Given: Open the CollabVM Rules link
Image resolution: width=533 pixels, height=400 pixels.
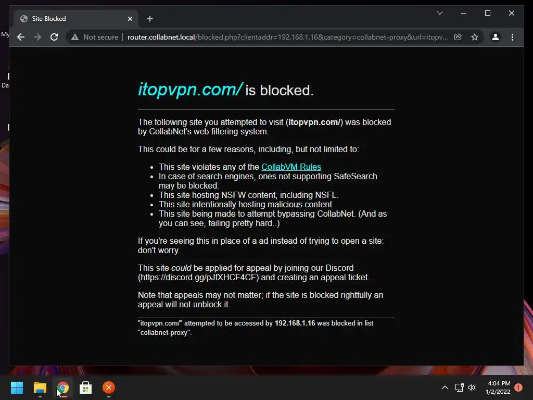Looking at the screenshot, I should point(291,167).
